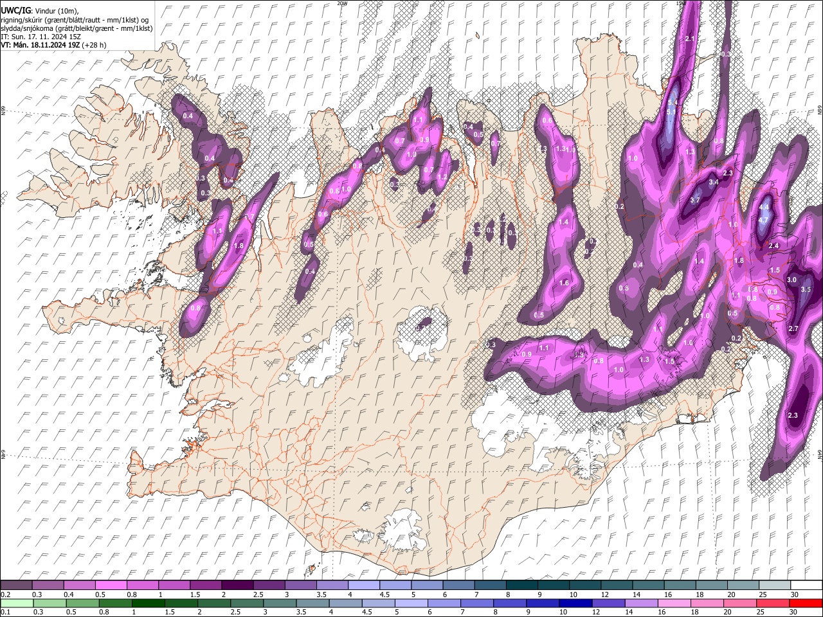The width and height of the screenshot is (823, 617).
Task: Pick the dark teal upper swatch between 8 and 9
Action: click(522, 585)
